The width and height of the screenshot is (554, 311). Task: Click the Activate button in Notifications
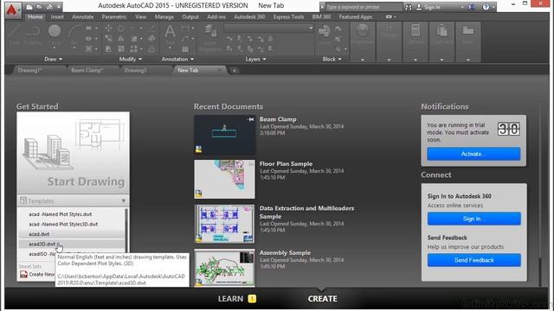(x=473, y=154)
